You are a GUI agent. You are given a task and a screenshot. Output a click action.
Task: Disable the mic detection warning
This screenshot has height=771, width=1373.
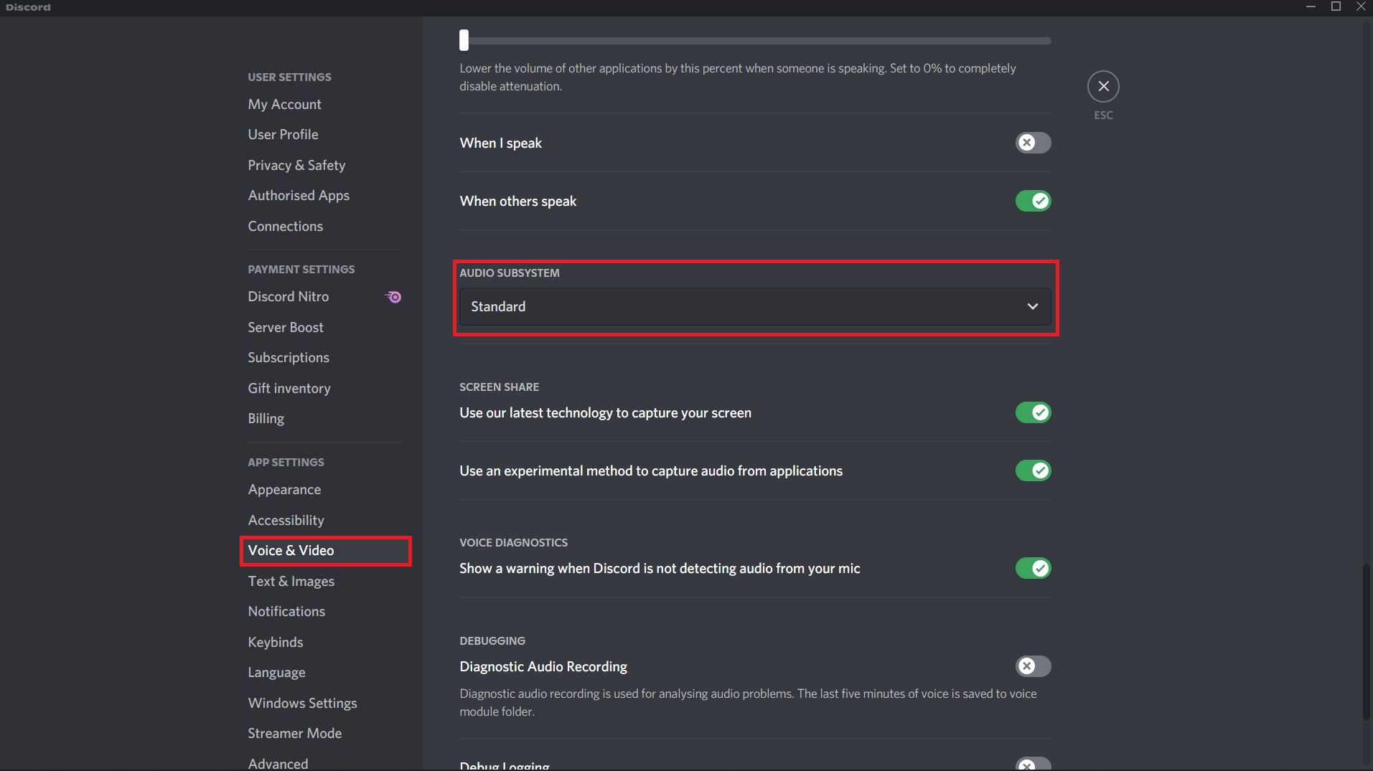point(1033,568)
